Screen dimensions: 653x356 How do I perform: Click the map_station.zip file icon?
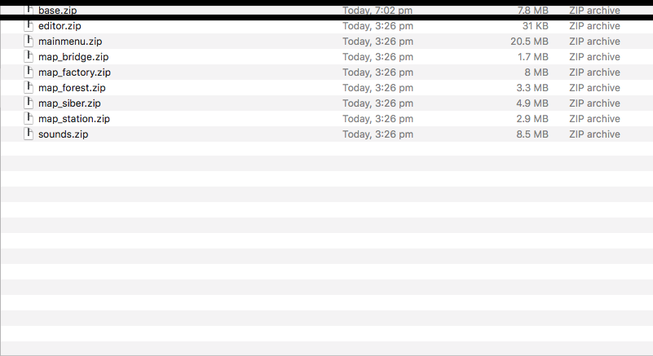29,119
